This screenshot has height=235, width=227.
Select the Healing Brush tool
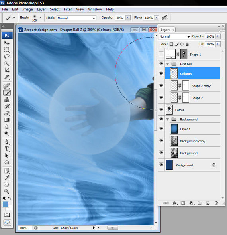click(7, 86)
